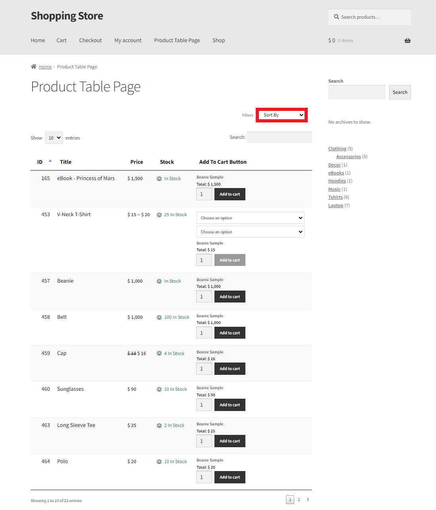Click quantity box for Long Sleeve Tee
Viewport: 436px width, 510px height.
coord(204,441)
